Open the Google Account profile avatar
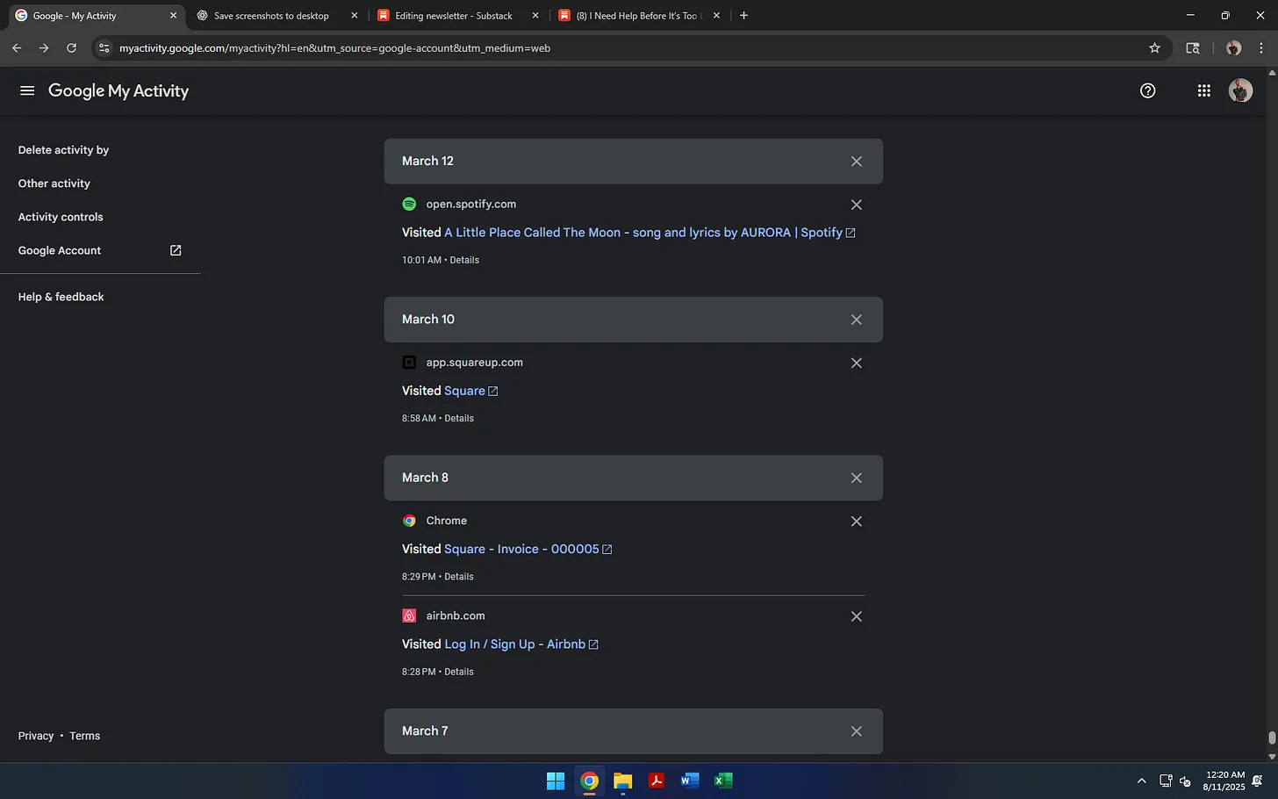1278x799 pixels. coord(1240,90)
